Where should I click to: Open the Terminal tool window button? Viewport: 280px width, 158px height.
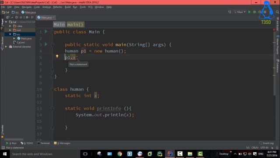[x=43, y=143]
